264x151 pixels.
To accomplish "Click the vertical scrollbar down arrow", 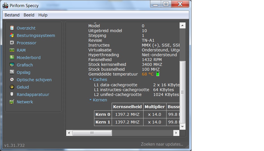I will point(182,127).
